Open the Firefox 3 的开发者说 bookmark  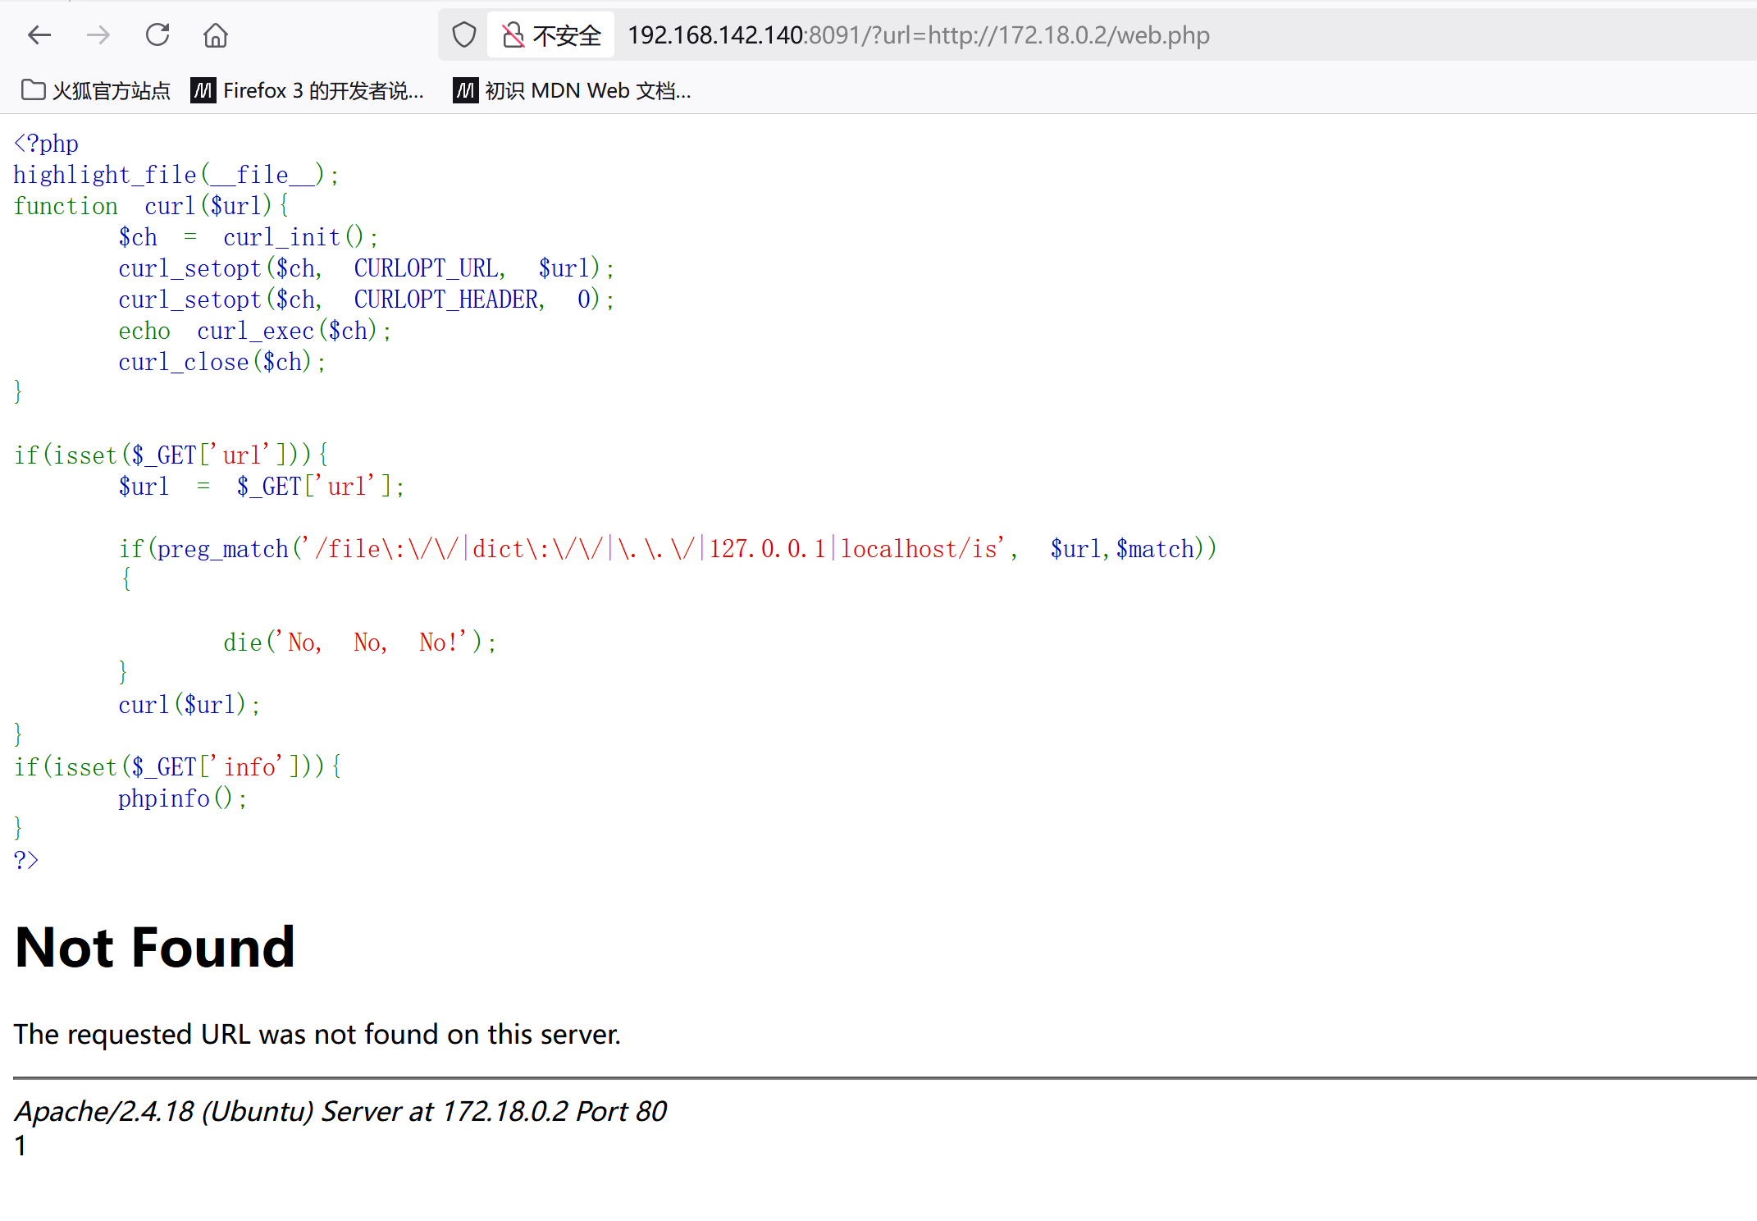[x=322, y=90]
